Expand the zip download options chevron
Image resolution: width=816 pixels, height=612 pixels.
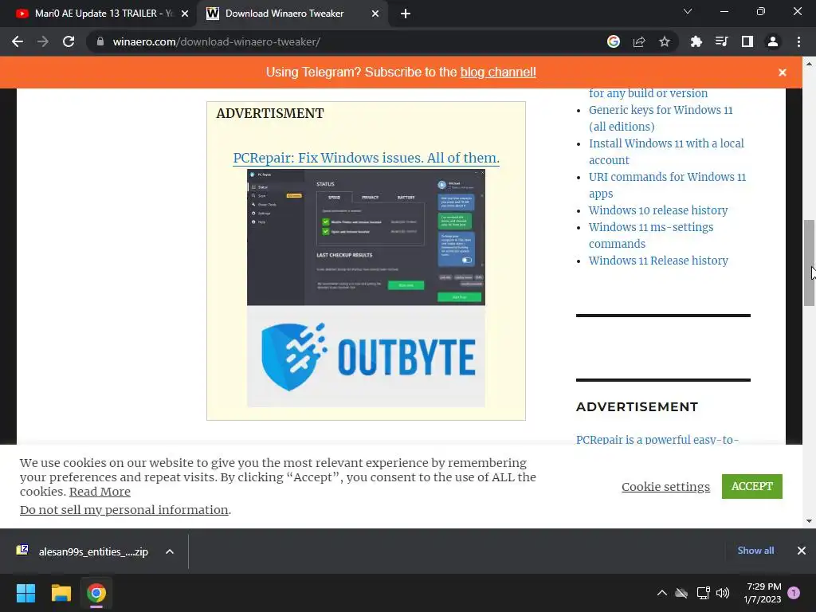170,551
